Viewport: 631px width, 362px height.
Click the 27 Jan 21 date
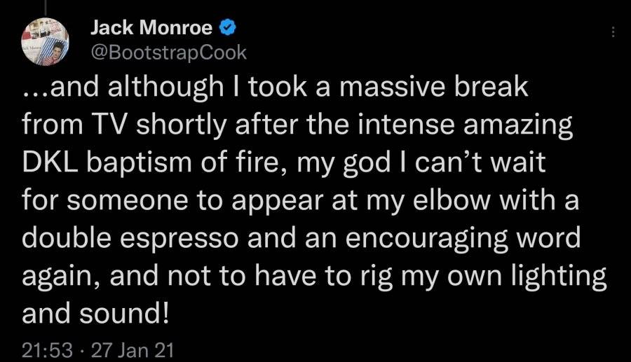[133, 350]
